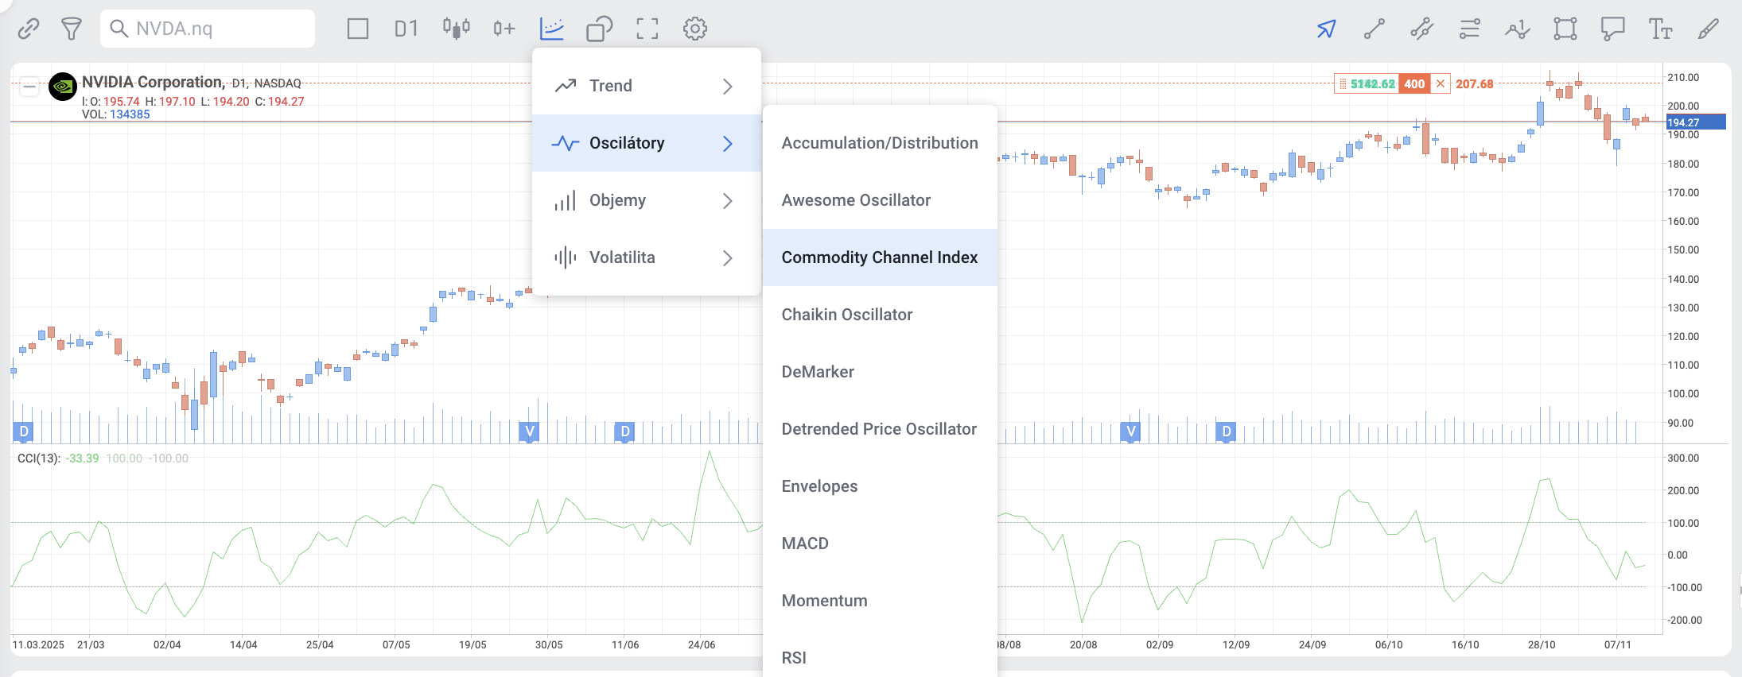Screen dimensions: 1742x677
Task: Click the D marker near 12/09
Action: [x=1227, y=431]
